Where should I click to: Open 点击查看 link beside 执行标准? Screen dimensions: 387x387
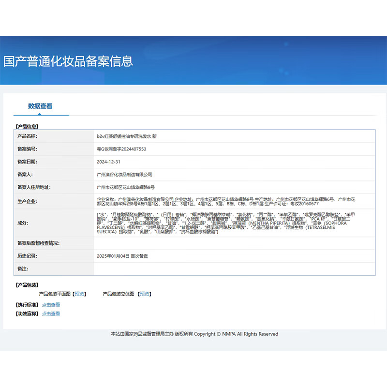(51, 305)
